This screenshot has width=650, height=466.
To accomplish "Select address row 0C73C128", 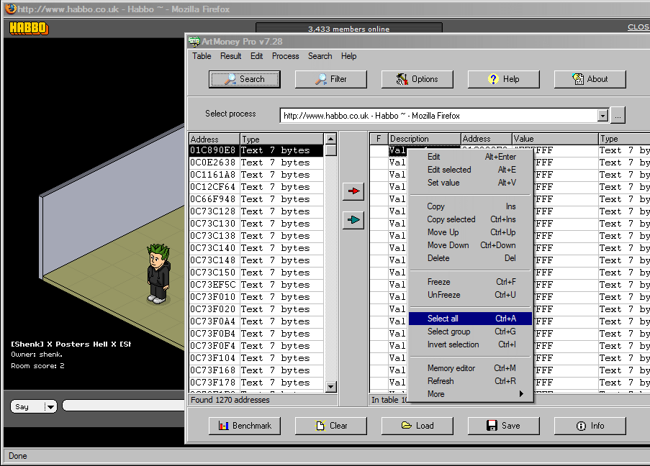I will [256, 211].
